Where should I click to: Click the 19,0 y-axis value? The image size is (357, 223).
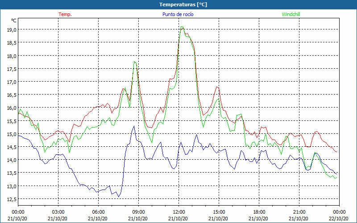coord(12,29)
